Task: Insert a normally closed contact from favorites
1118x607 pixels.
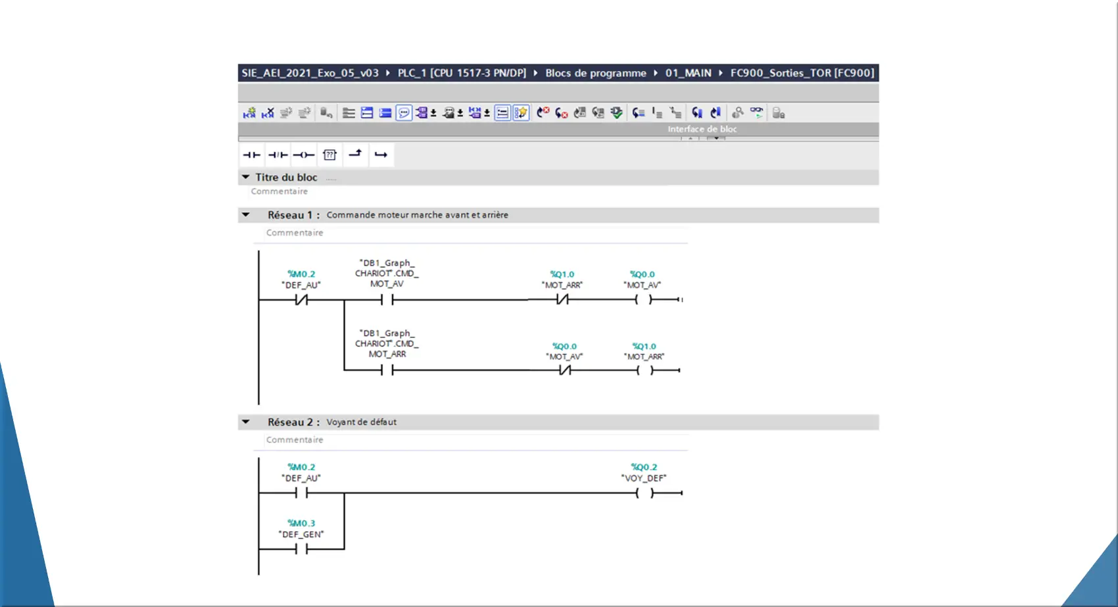Action: 278,155
